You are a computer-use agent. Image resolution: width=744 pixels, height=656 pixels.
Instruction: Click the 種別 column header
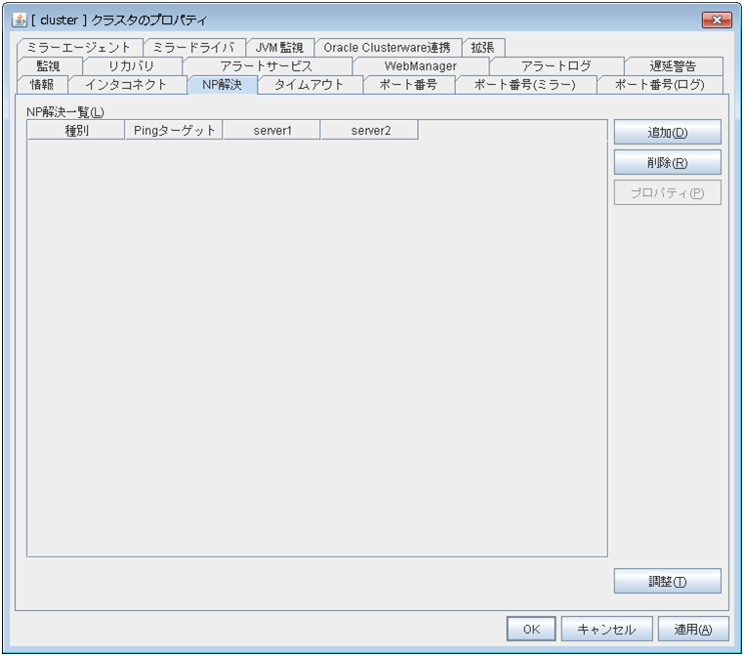point(76,131)
